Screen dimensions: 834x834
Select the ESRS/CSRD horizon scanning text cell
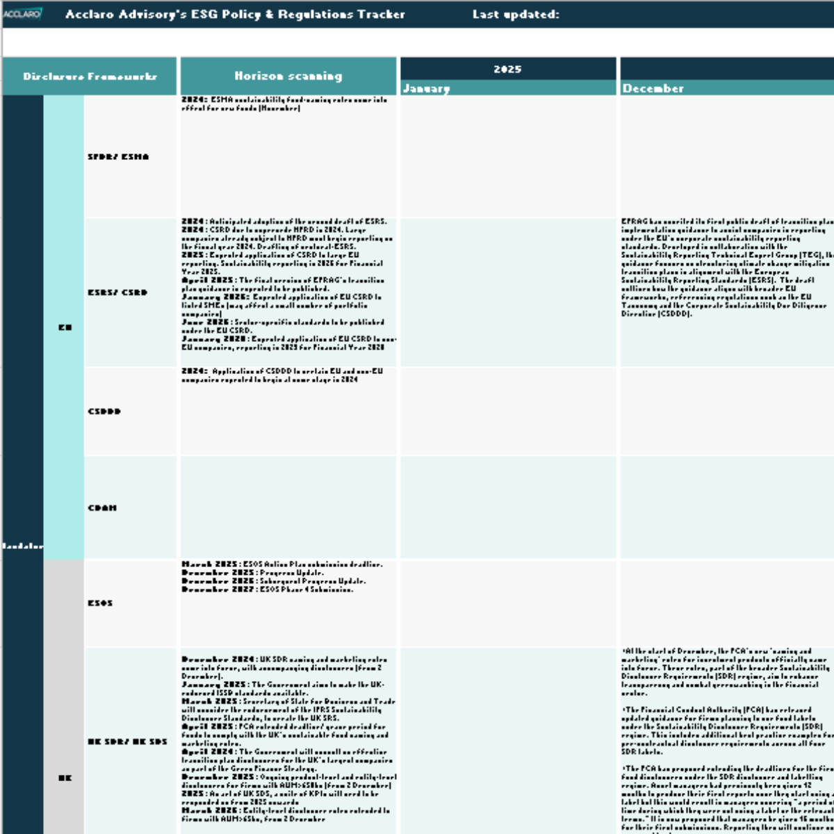(x=288, y=293)
